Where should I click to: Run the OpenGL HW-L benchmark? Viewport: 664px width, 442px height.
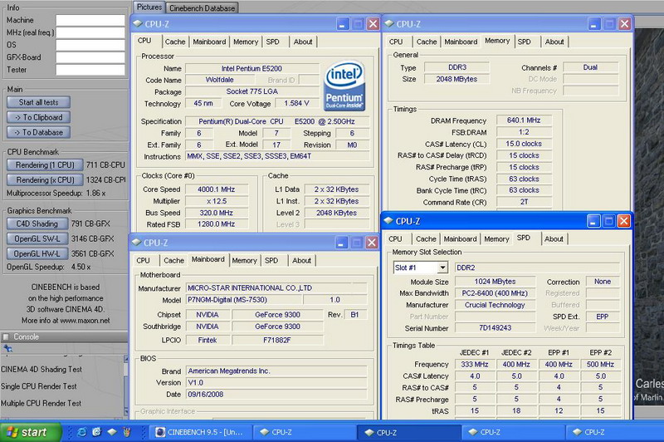click(x=37, y=254)
